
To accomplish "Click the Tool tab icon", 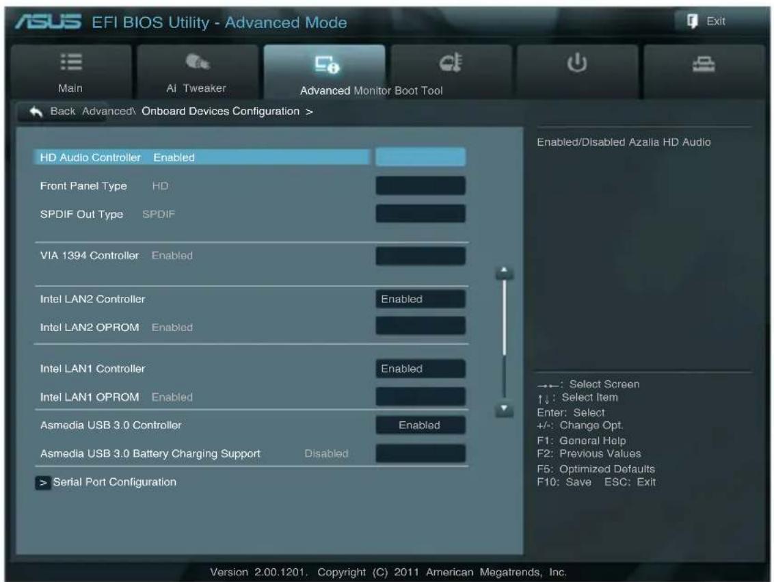I will [x=704, y=64].
